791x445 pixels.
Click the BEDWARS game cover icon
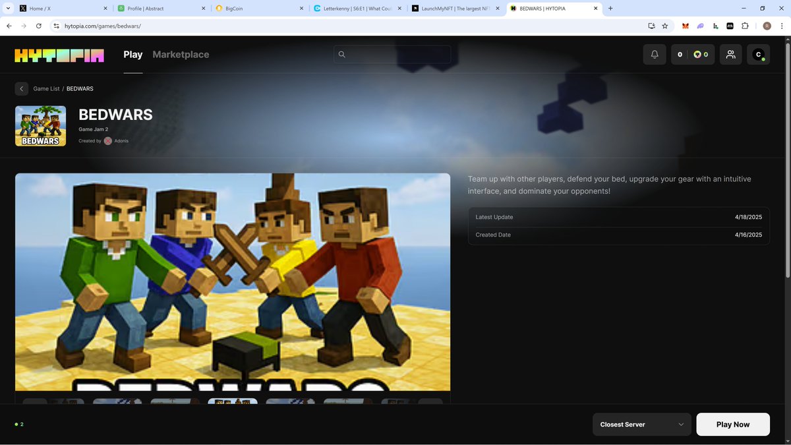40,126
